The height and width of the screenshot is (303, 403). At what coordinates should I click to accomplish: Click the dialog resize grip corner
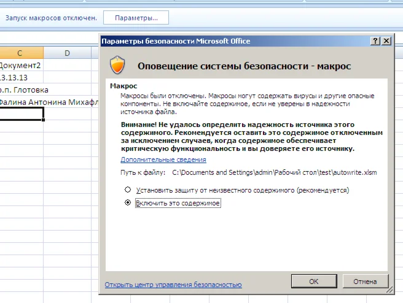click(x=389, y=290)
